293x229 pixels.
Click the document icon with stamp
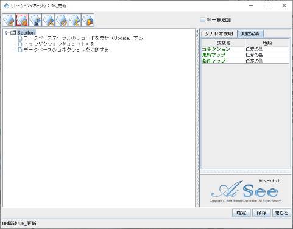pyautogui.click(x=35, y=20)
